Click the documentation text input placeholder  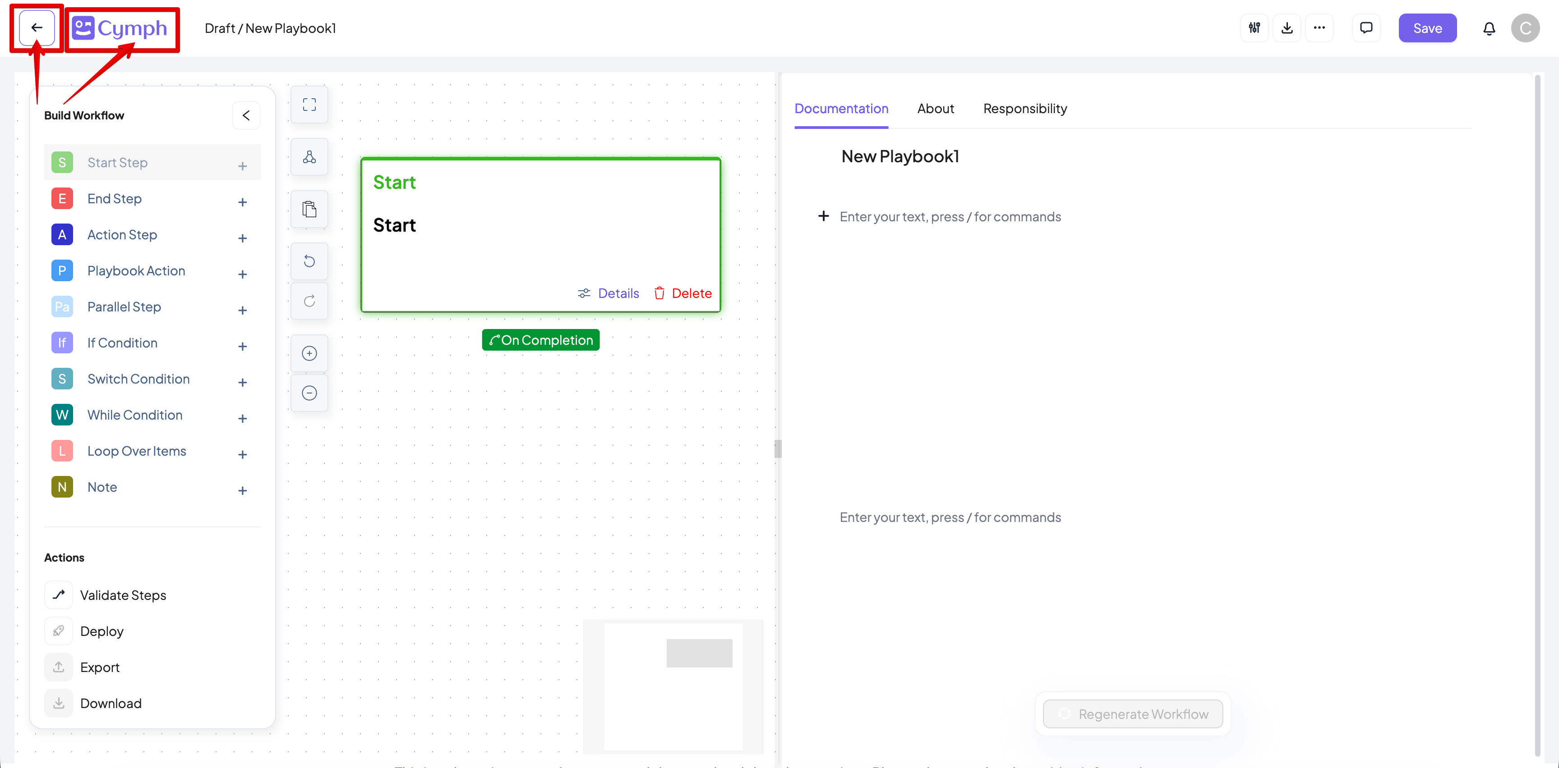950,216
